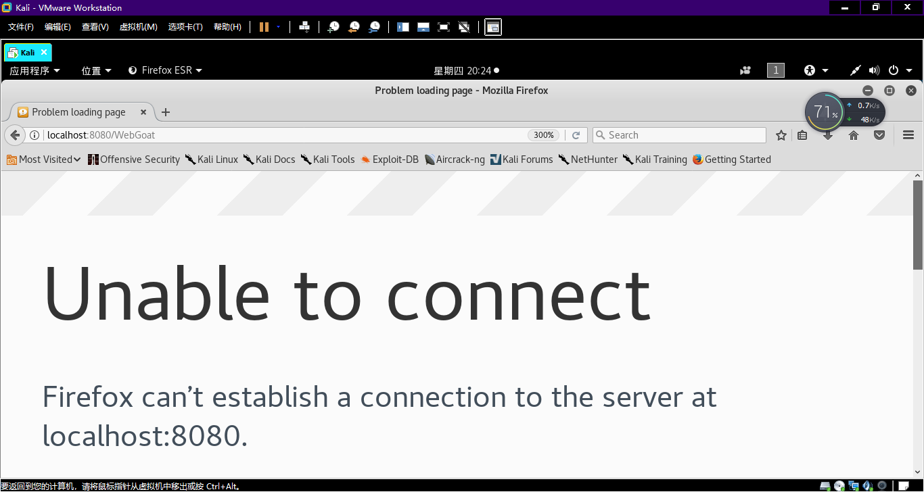
Task: Open the clock showing 星期四 20:24
Action: coord(466,70)
